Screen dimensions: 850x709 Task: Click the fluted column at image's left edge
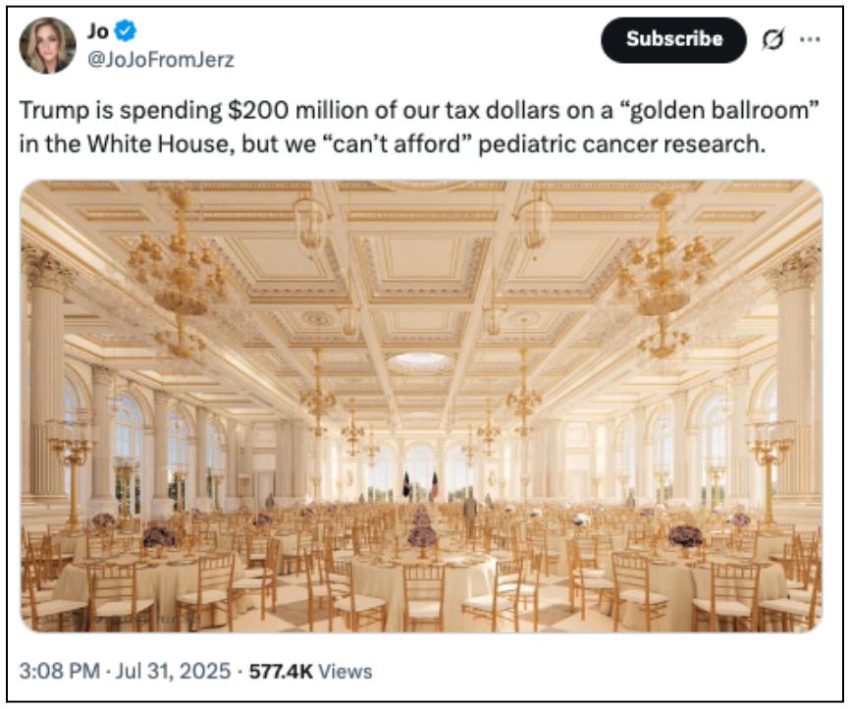tap(44, 383)
